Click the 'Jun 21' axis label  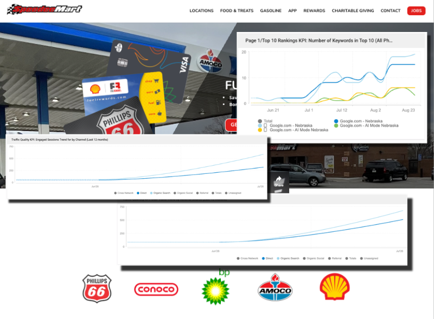click(273, 110)
